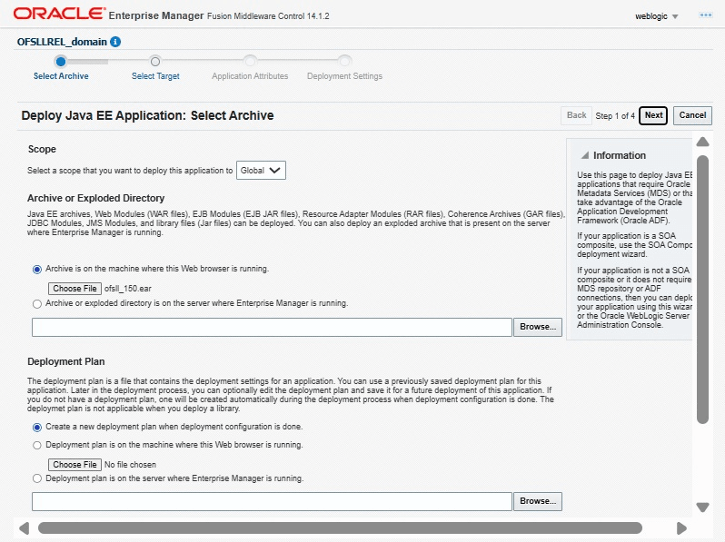
Task: Click the Enterprise Manager product title
Action: pos(156,15)
